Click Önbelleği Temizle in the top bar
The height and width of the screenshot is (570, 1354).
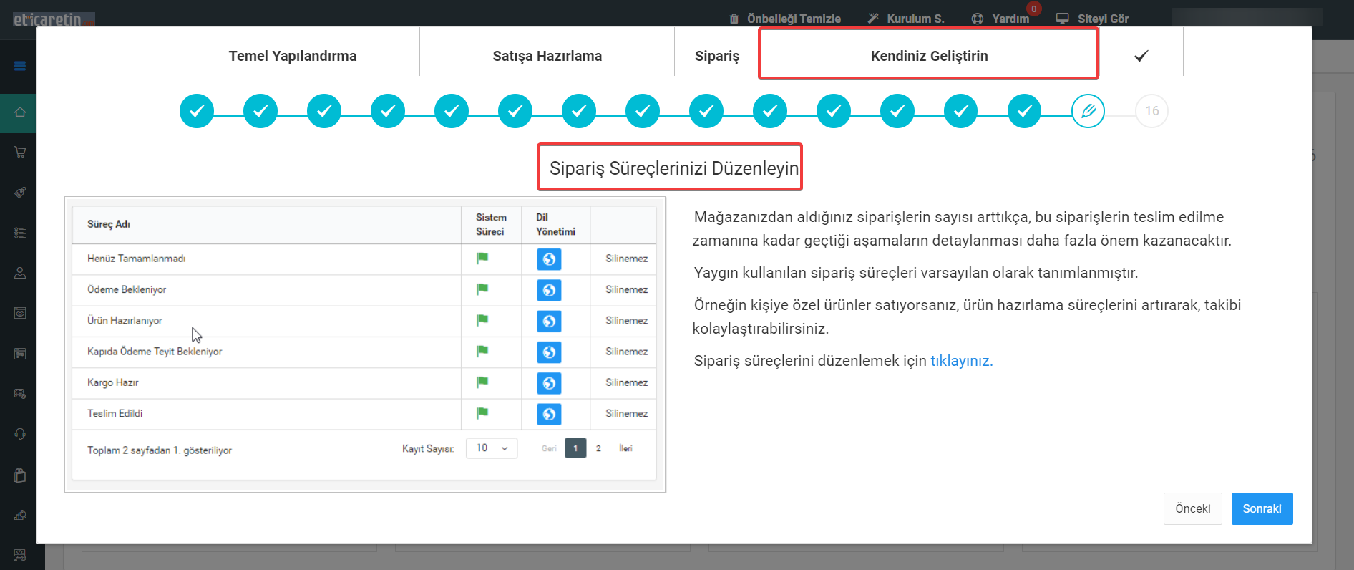click(x=794, y=19)
